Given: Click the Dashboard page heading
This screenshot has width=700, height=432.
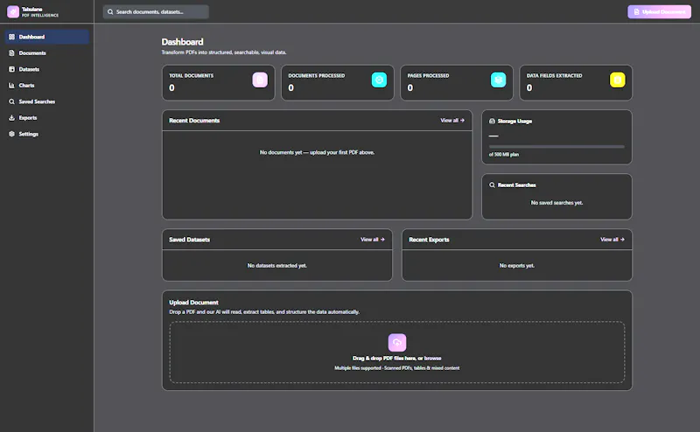Looking at the screenshot, I should point(182,42).
